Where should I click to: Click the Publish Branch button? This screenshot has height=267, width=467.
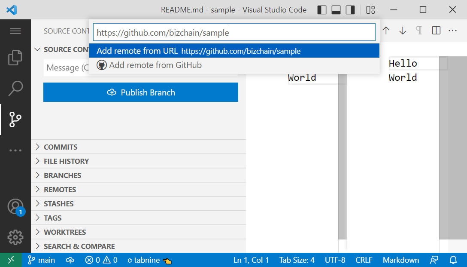(140, 92)
